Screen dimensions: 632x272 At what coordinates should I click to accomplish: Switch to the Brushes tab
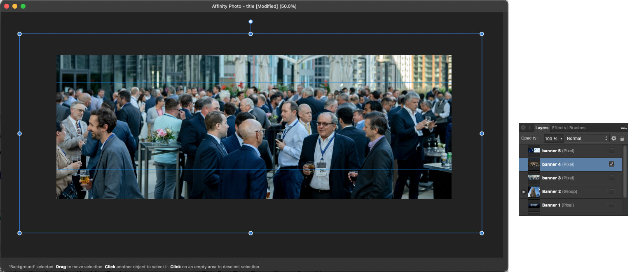577,128
